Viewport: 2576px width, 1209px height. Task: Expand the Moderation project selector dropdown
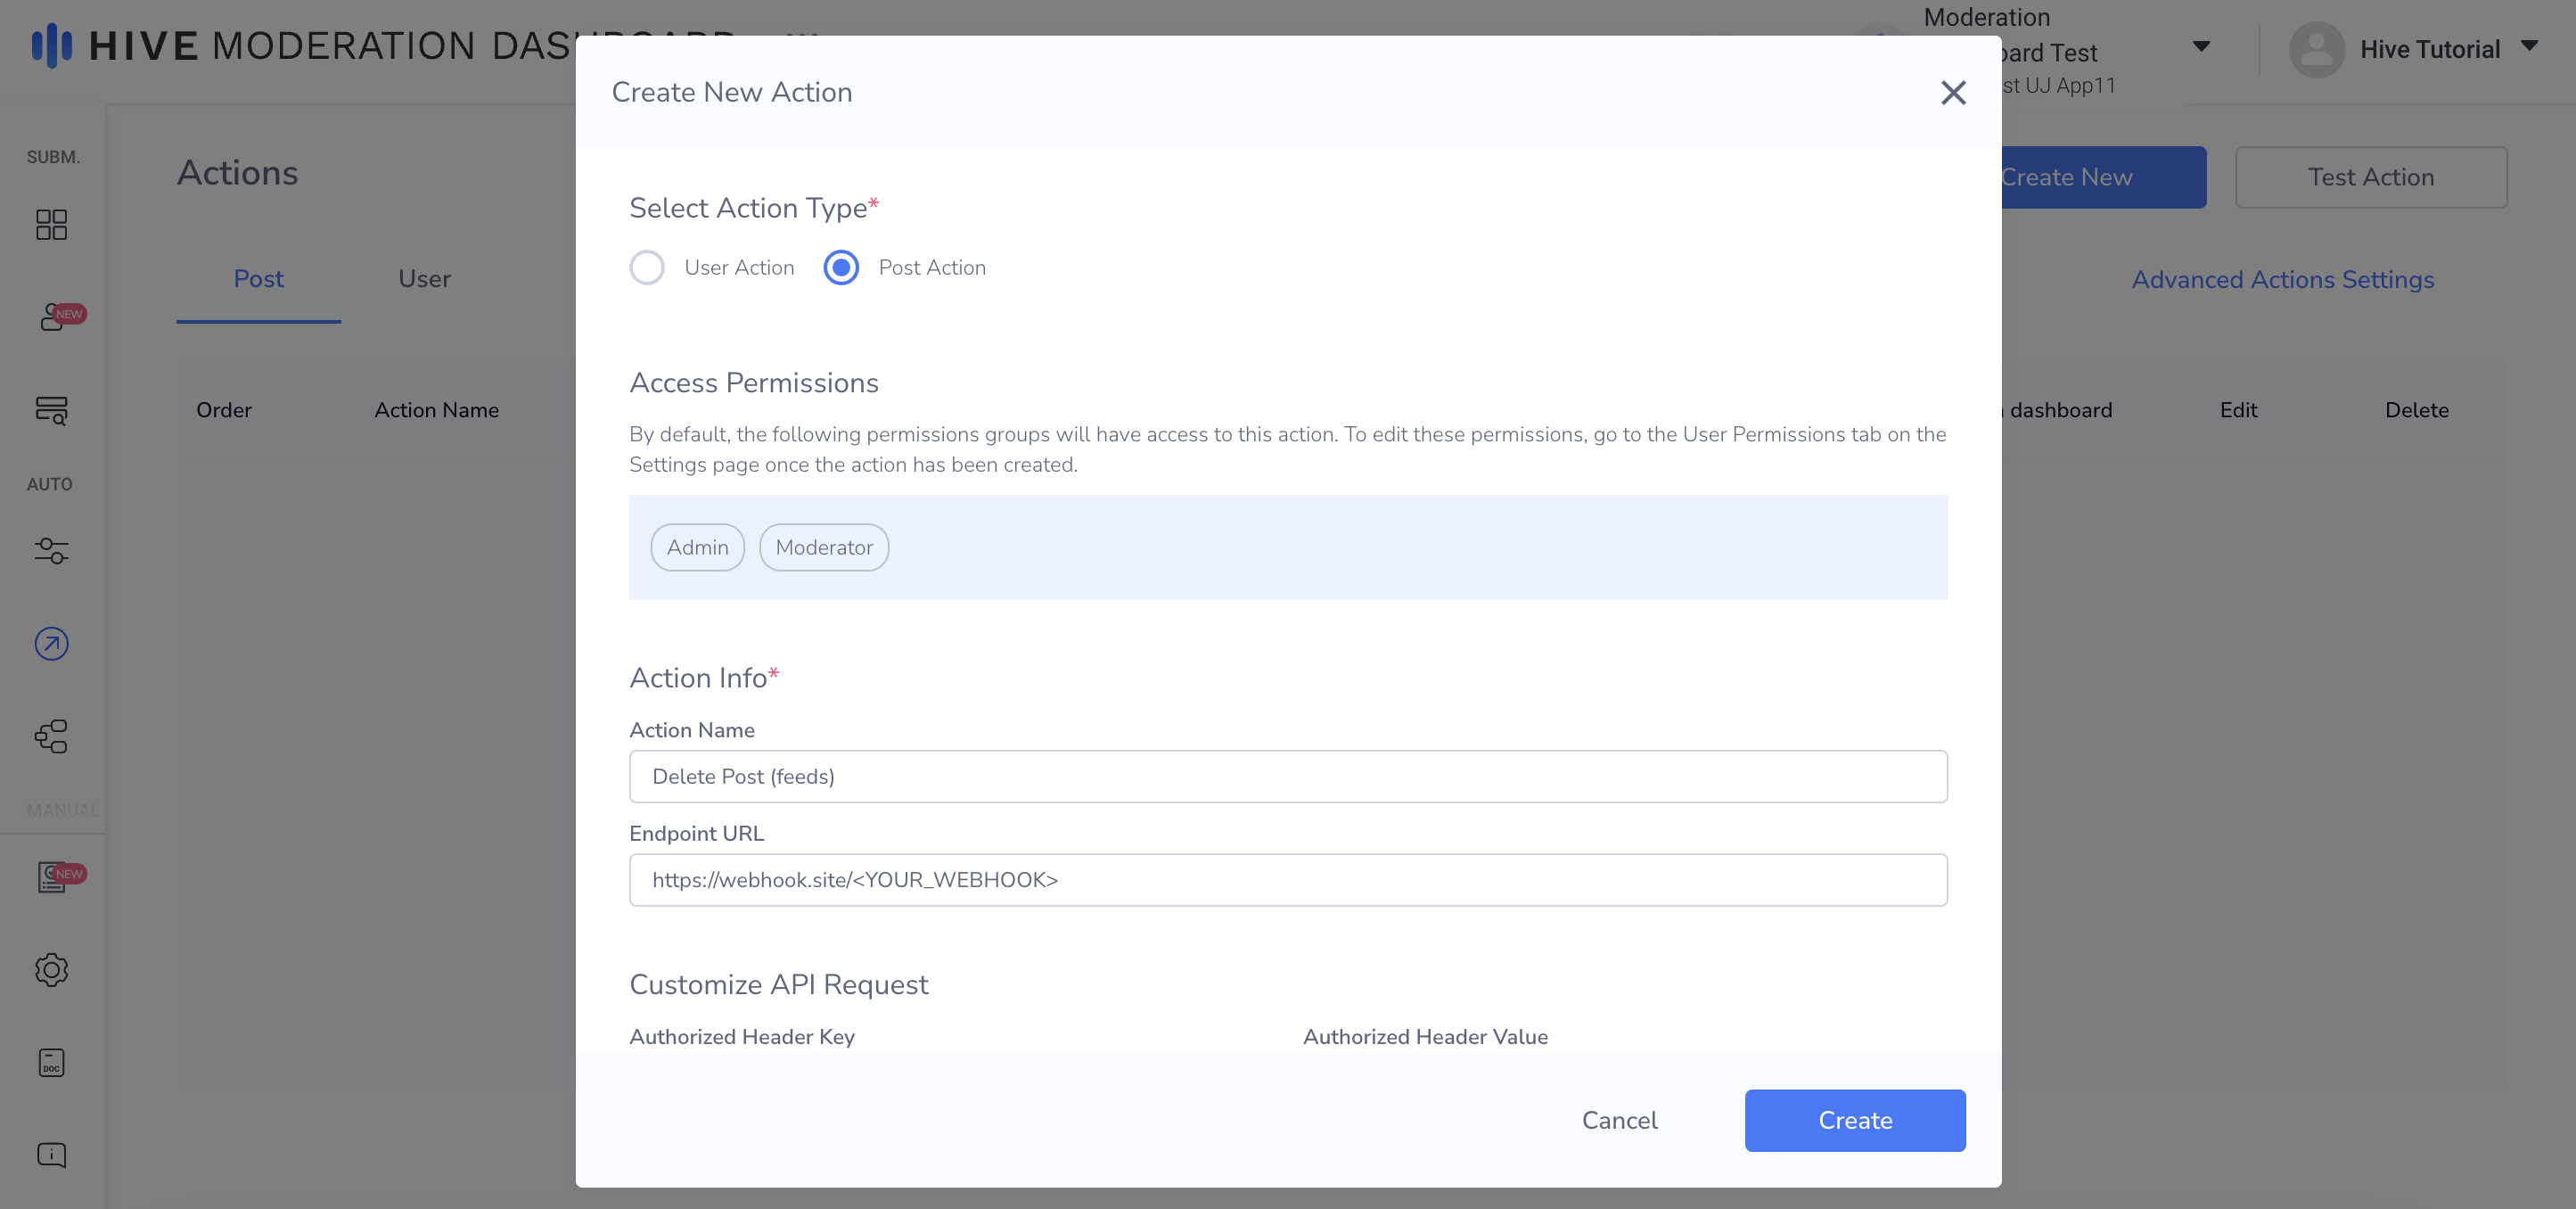pos(2199,46)
